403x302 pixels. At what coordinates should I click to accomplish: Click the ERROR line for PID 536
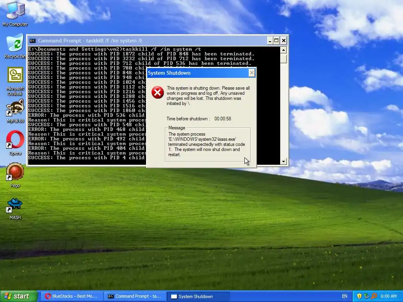[87, 115]
